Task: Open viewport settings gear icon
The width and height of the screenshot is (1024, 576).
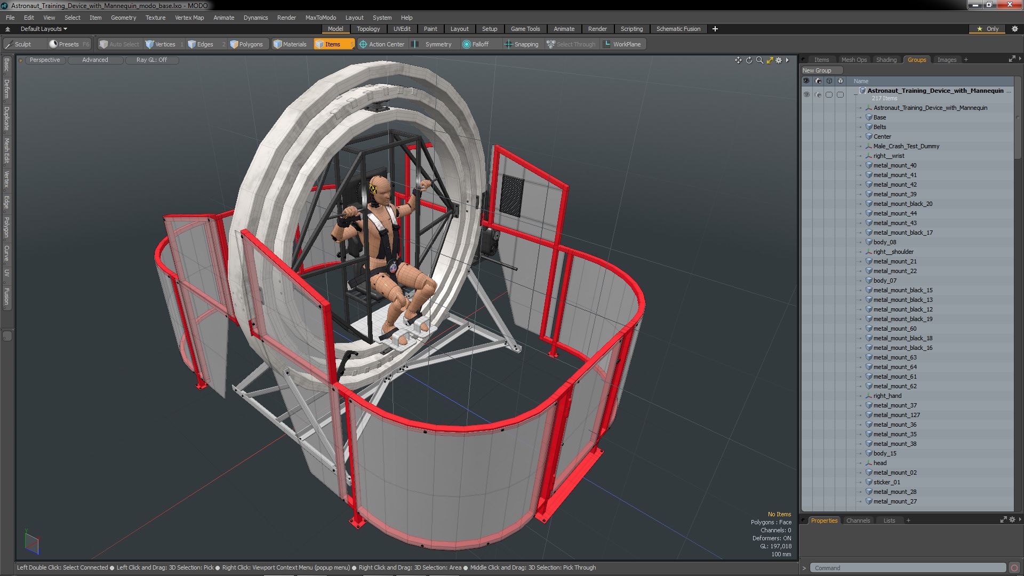Action: click(x=779, y=60)
